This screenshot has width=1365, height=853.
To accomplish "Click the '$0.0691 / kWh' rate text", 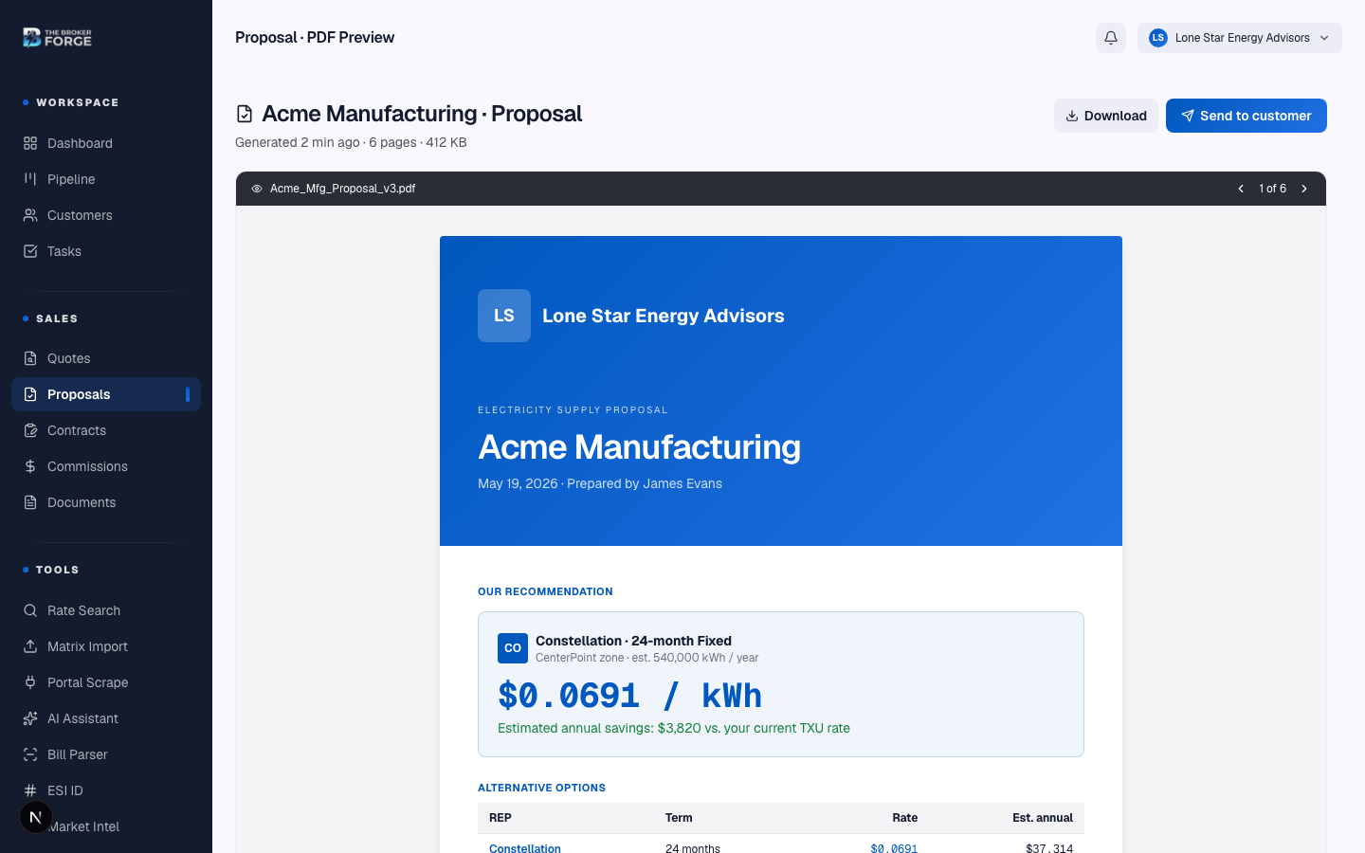I will [629, 696].
